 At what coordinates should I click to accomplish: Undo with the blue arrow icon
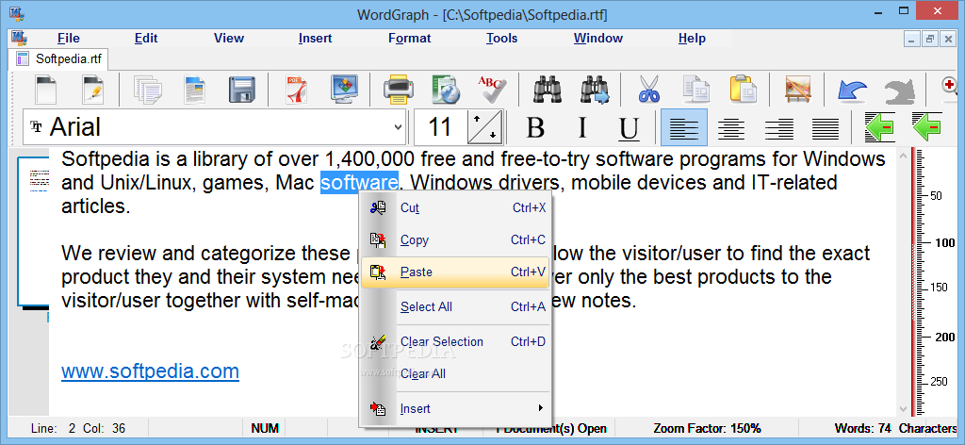[x=852, y=91]
